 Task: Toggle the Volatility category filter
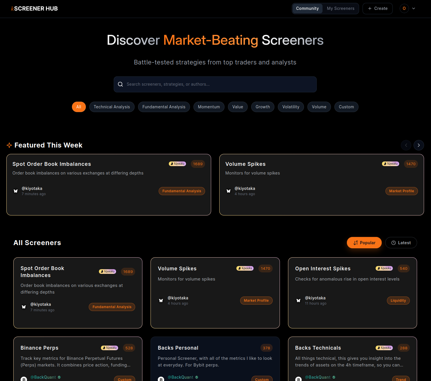291,107
